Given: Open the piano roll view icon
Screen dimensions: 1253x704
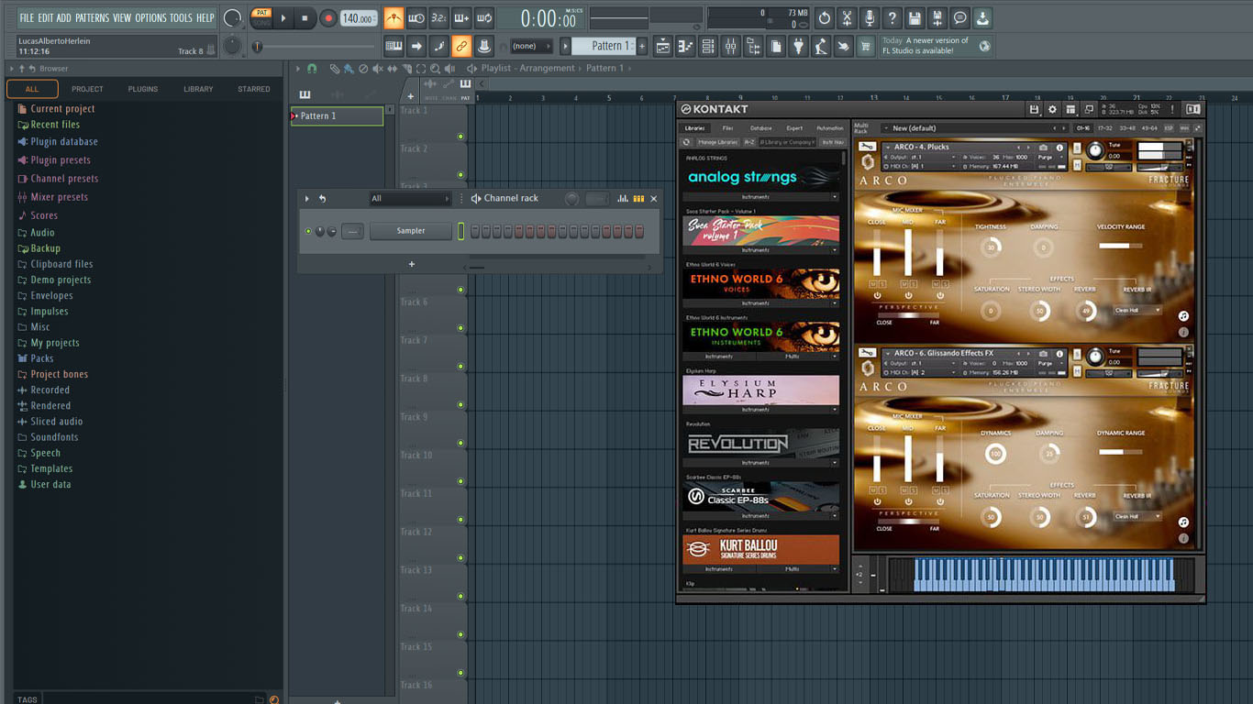Looking at the screenshot, I should tap(685, 46).
